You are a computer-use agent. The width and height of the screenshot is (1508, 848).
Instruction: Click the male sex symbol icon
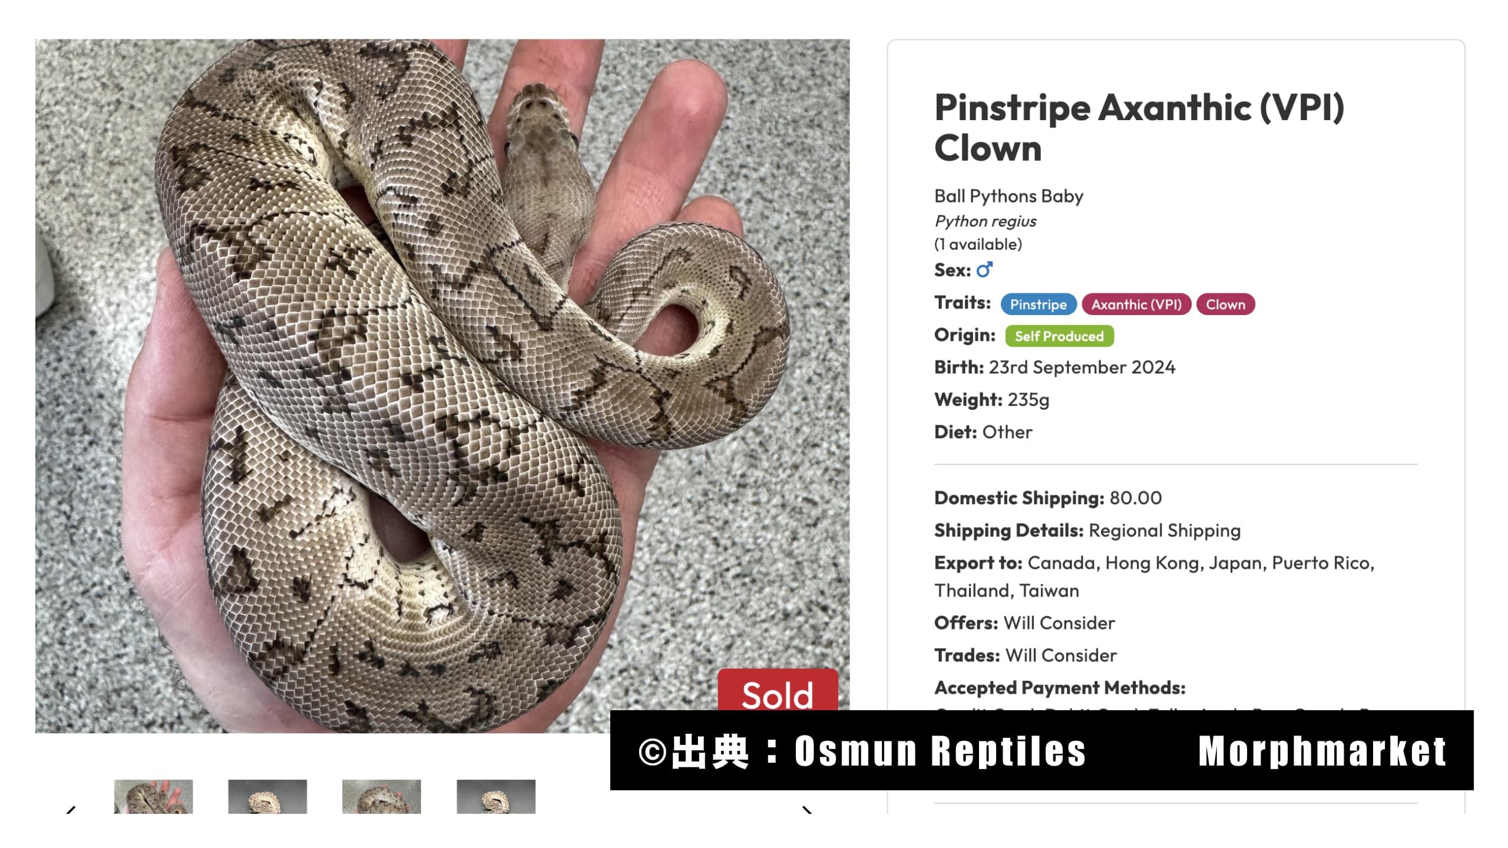coord(984,270)
